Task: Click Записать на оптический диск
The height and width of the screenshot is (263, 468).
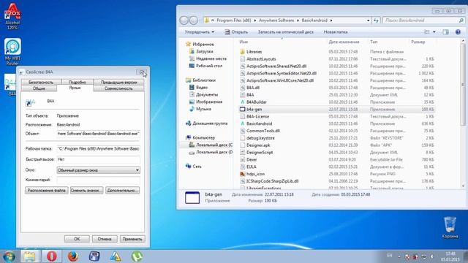Action: pos(286,32)
